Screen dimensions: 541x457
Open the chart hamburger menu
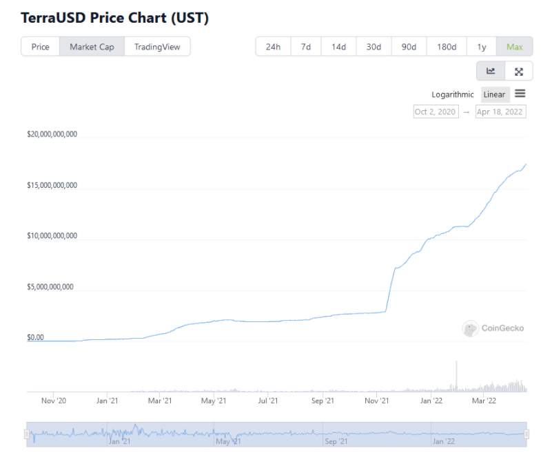point(520,94)
